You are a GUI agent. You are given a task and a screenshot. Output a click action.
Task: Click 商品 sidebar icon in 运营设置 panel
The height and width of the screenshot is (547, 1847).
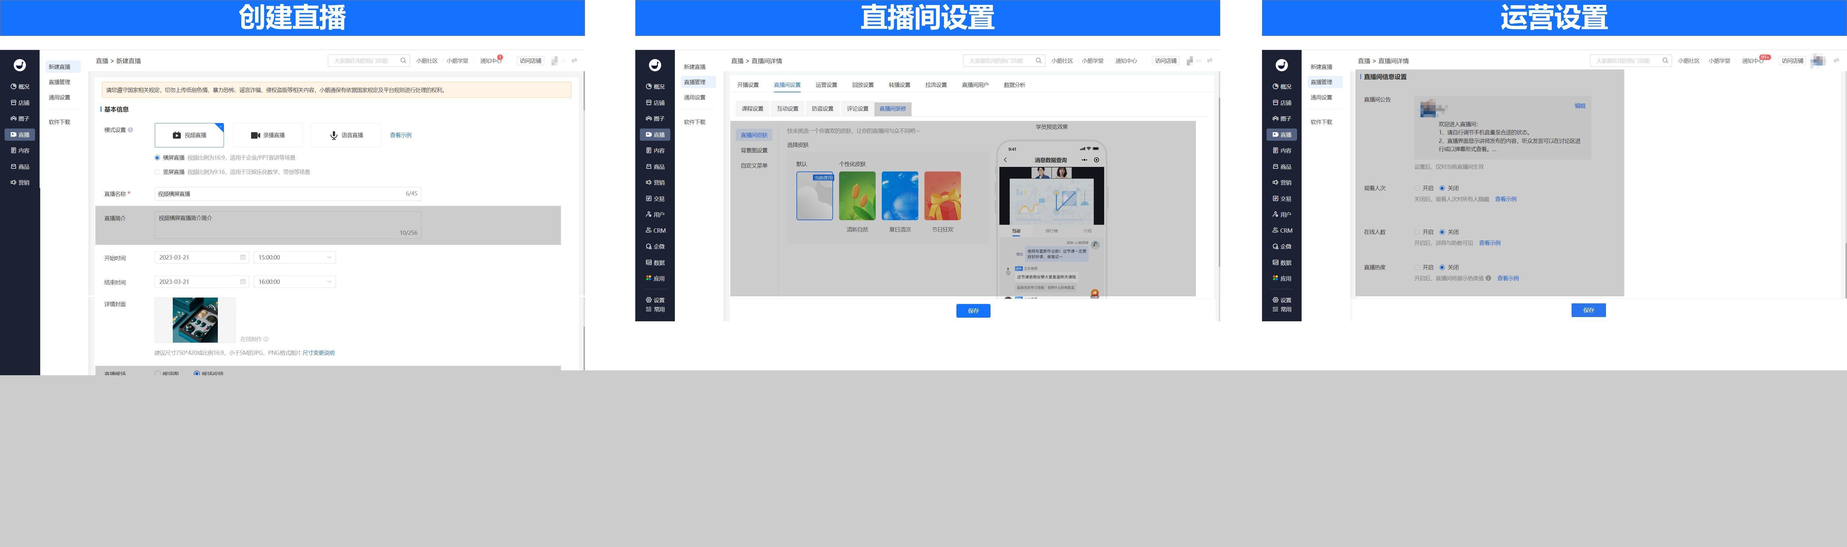click(1275, 166)
